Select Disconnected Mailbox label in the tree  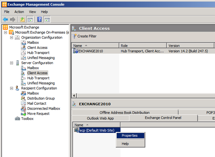44,109
